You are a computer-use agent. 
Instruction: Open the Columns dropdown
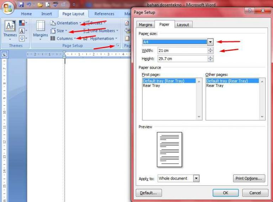(x=63, y=38)
